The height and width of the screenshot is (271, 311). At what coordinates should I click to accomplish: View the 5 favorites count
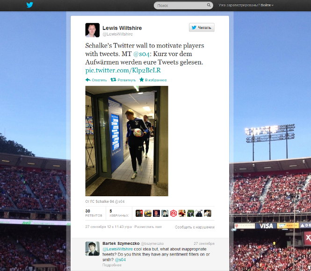click(x=119, y=213)
